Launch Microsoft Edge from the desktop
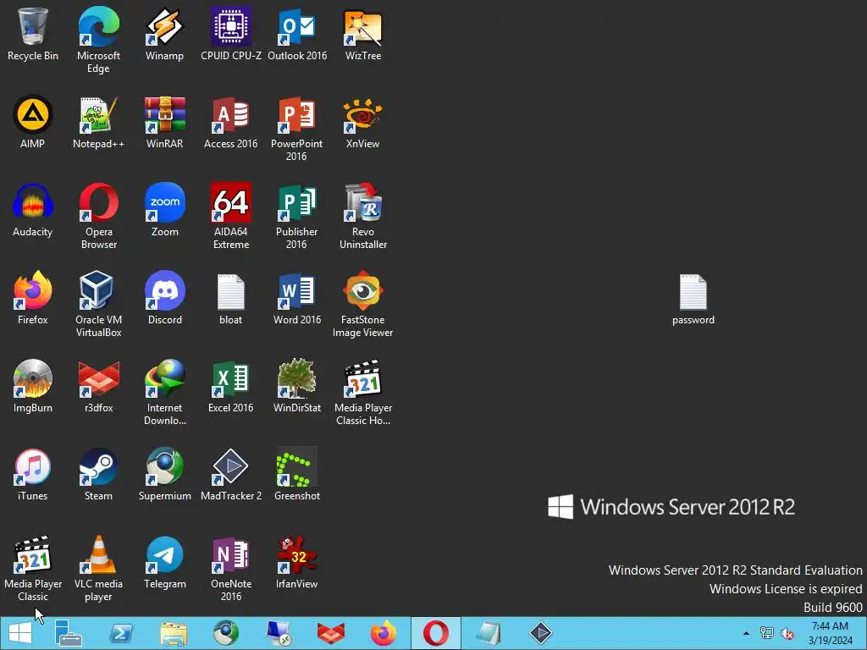 point(98,40)
